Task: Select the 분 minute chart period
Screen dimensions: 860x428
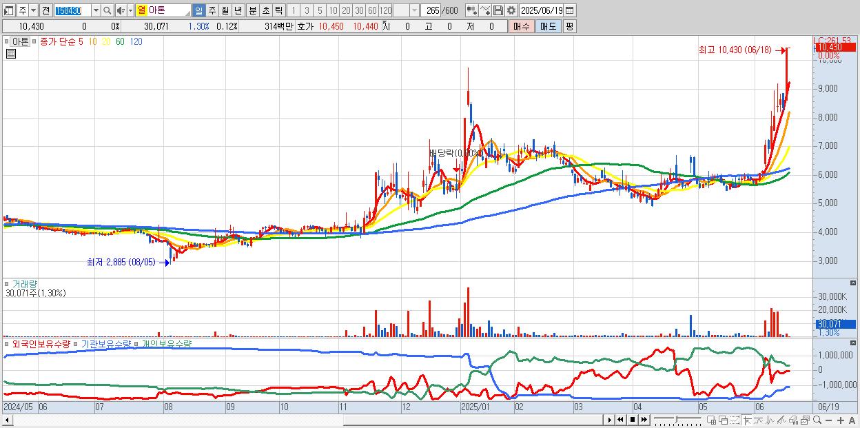Action: [252, 10]
